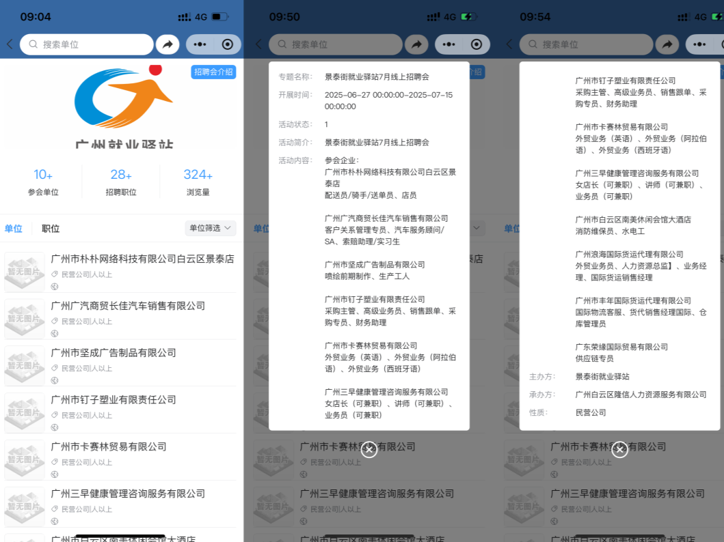The image size is (724, 542).
Task: Tap 广州市坚成广告制品有限公司 in the 09:50 popup
Action: pos(375,265)
